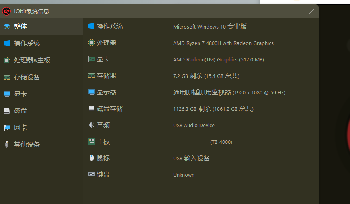This screenshot has height=204, width=350.
Task: Click the 鼠标 row label
Action: tap(103, 158)
